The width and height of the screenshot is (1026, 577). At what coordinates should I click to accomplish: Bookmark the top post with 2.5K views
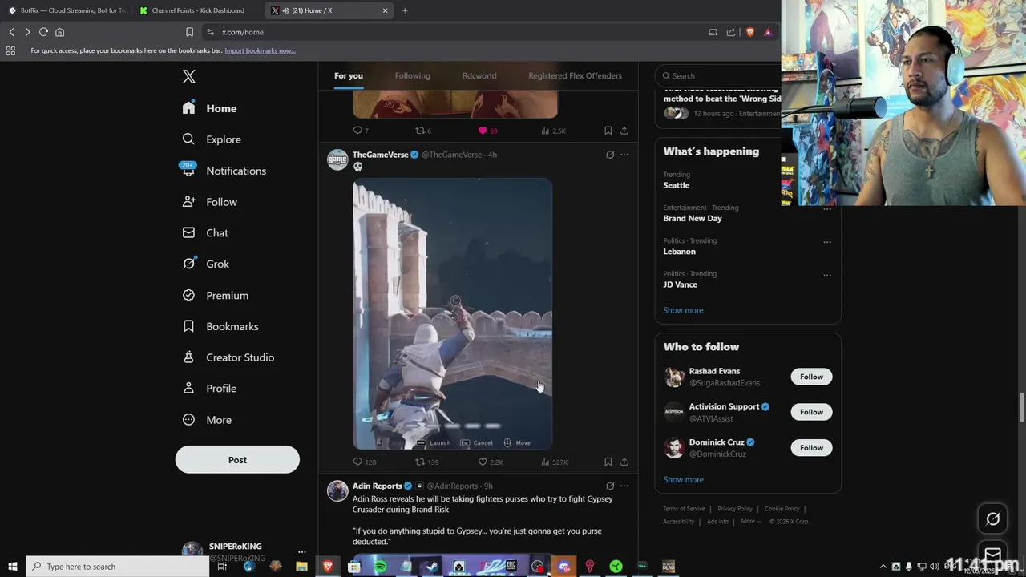[608, 131]
